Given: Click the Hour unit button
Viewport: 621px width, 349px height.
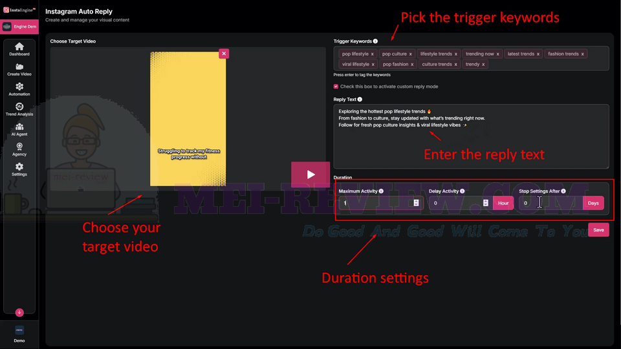Looking at the screenshot, I should [x=503, y=203].
